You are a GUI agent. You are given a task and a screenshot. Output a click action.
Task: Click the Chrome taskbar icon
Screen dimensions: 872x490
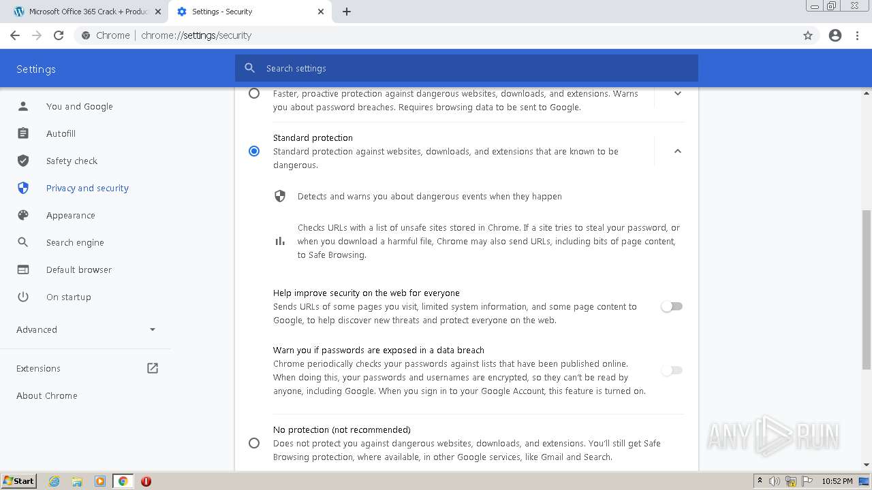pyautogui.click(x=123, y=481)
